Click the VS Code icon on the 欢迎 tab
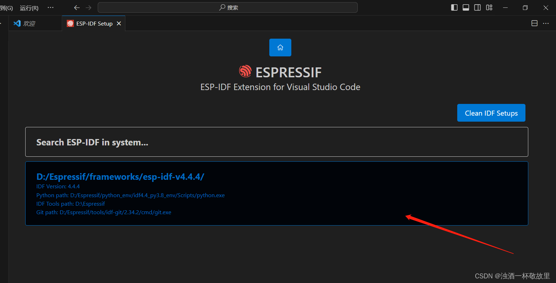The image size is (556, 283). (x=17, y=23)
